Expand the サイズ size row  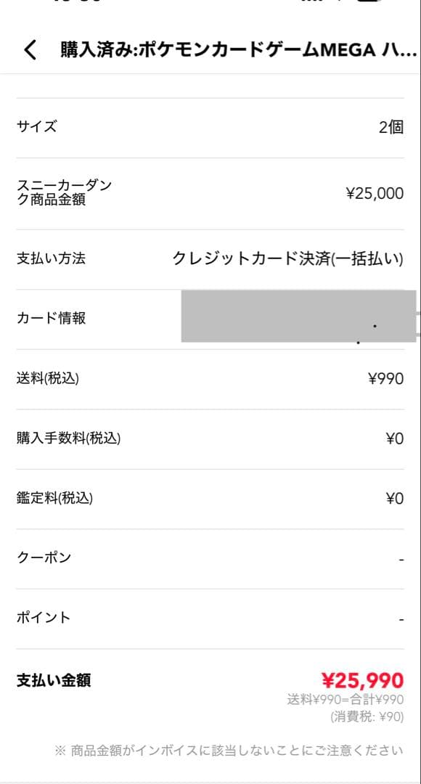210,126
